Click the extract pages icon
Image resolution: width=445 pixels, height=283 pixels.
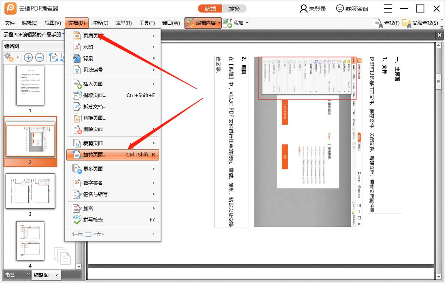coord(77,95)
